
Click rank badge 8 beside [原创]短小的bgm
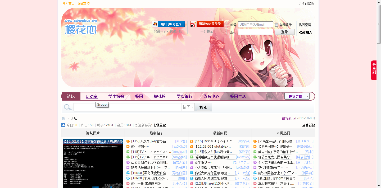coord(255,178)
